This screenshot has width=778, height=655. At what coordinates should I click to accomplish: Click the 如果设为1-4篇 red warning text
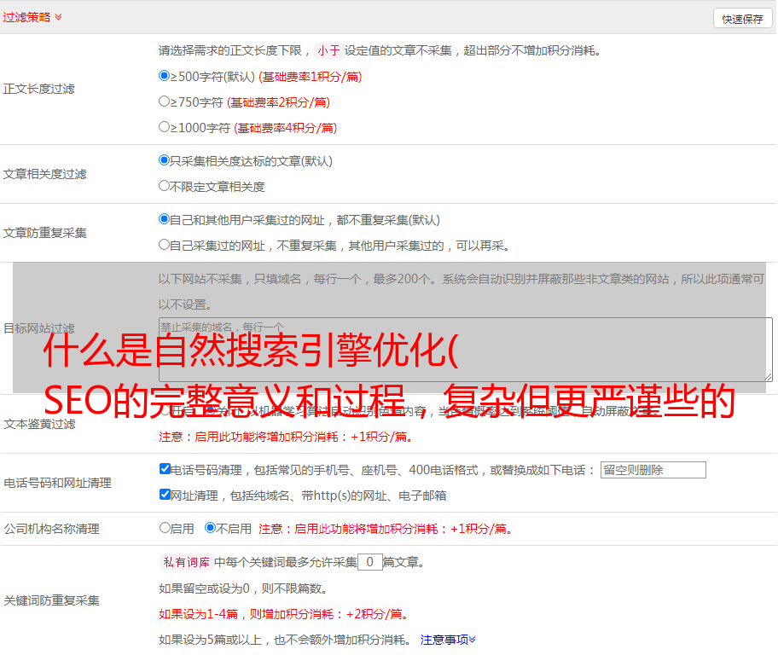[x=283, y=614]
